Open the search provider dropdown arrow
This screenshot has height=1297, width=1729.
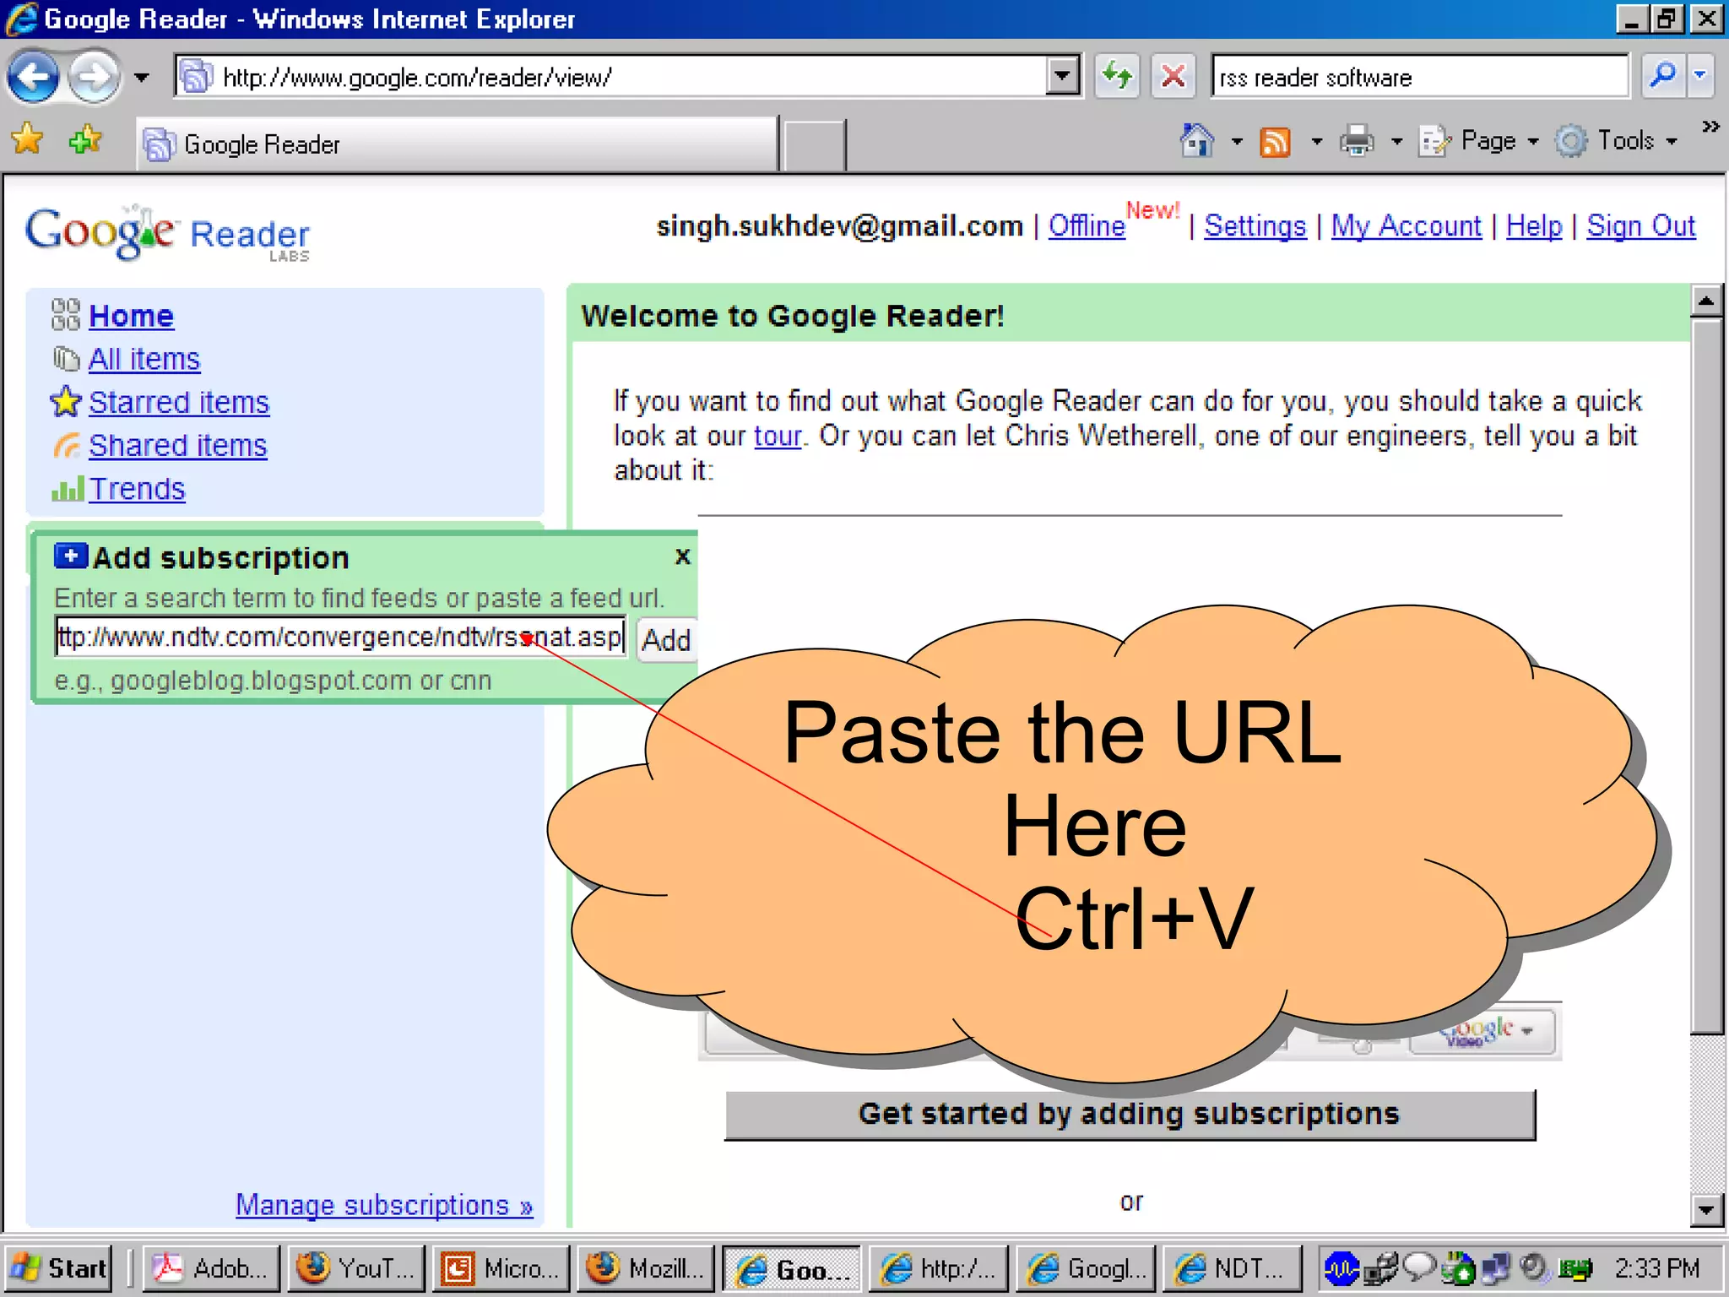(1700, 77)
